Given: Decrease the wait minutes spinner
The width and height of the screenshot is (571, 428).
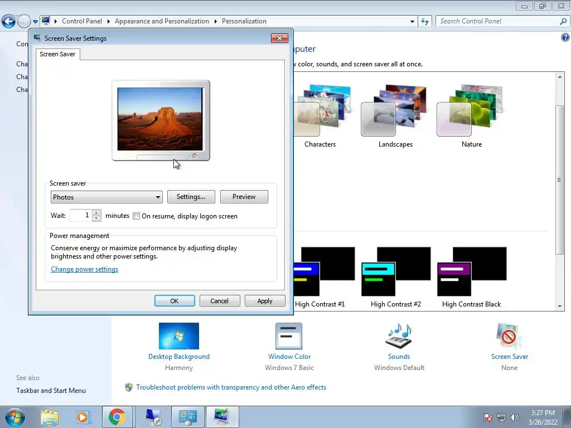Looking at the screenshot, I should (x=96, y=218).
